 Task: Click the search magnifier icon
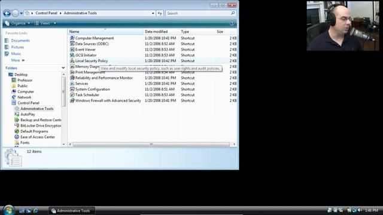(x=233, y=13)
